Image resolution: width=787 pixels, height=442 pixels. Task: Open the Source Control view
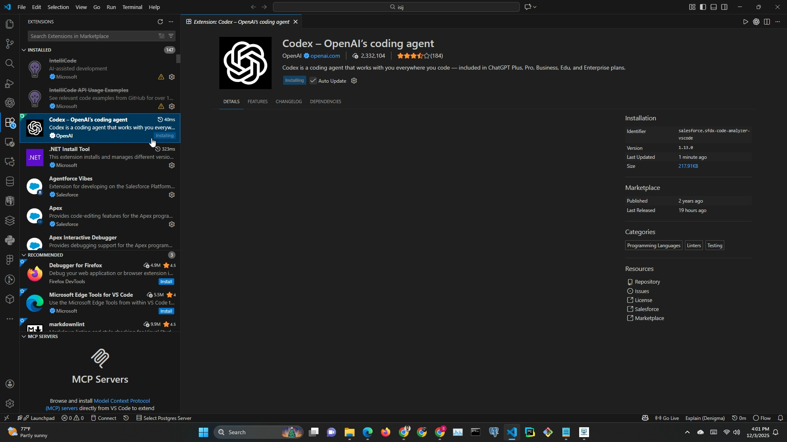click(x=9, y=44)
